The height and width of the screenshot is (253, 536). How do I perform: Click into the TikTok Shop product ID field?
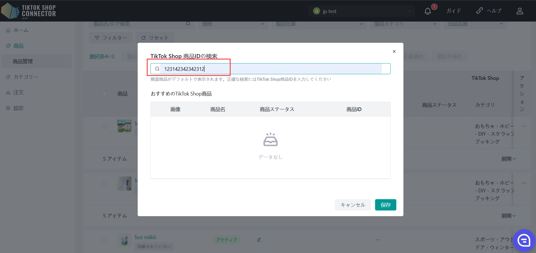[x=271, y=69]
